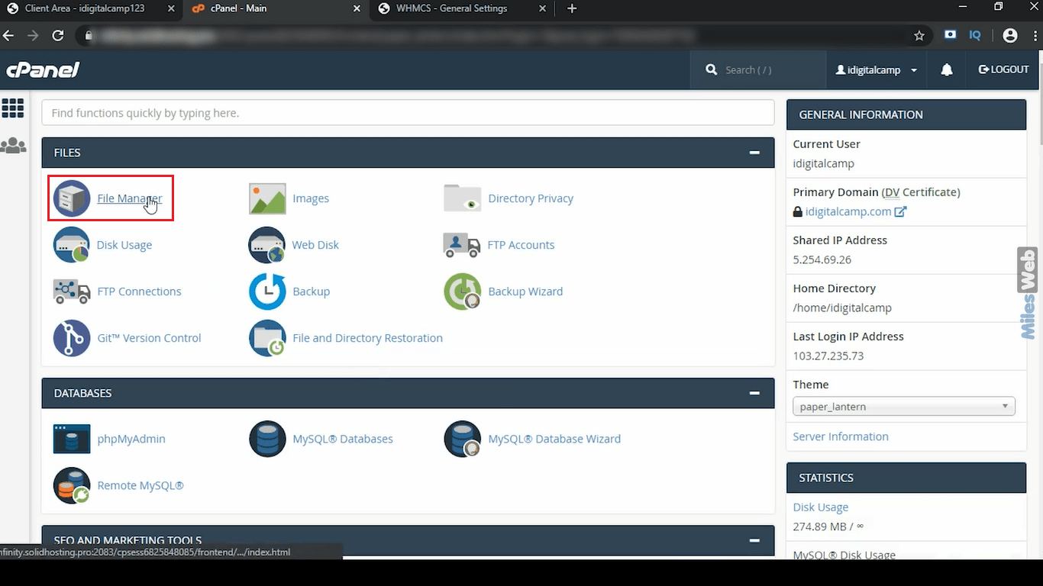
Task: Click the IQ browser extension icon
Action: (x=975, y=35)
